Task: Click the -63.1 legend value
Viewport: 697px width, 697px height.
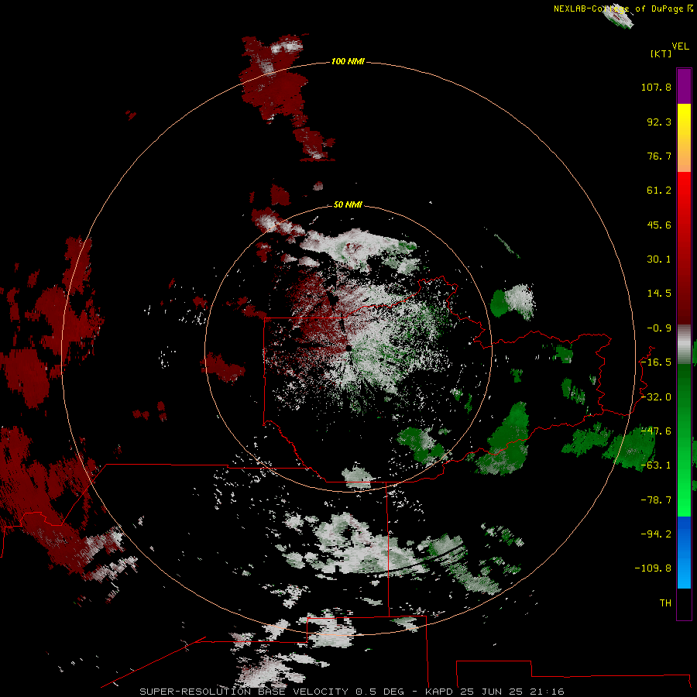Action: click(656, 465)
